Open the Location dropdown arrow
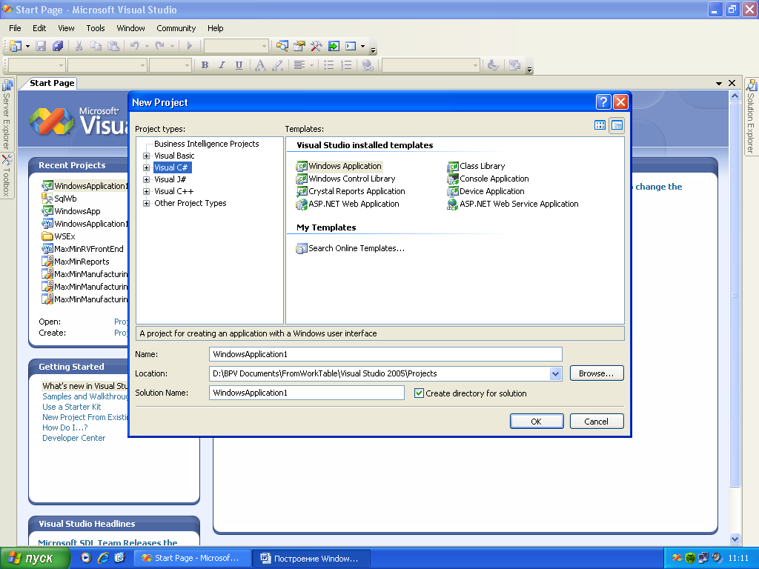This screenshot has width=759, height=569. 555,373
